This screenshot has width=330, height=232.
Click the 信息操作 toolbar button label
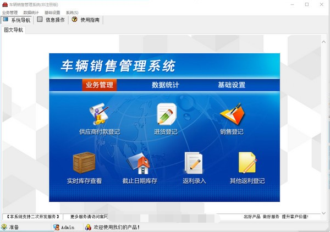pos(55,20)
